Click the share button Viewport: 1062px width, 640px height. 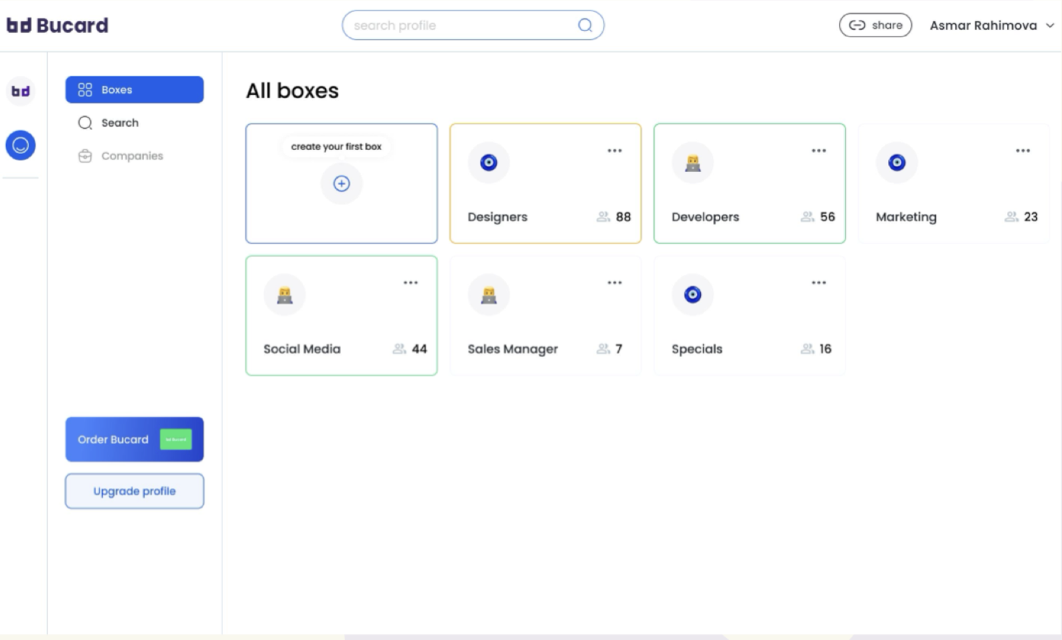[875, 25]
